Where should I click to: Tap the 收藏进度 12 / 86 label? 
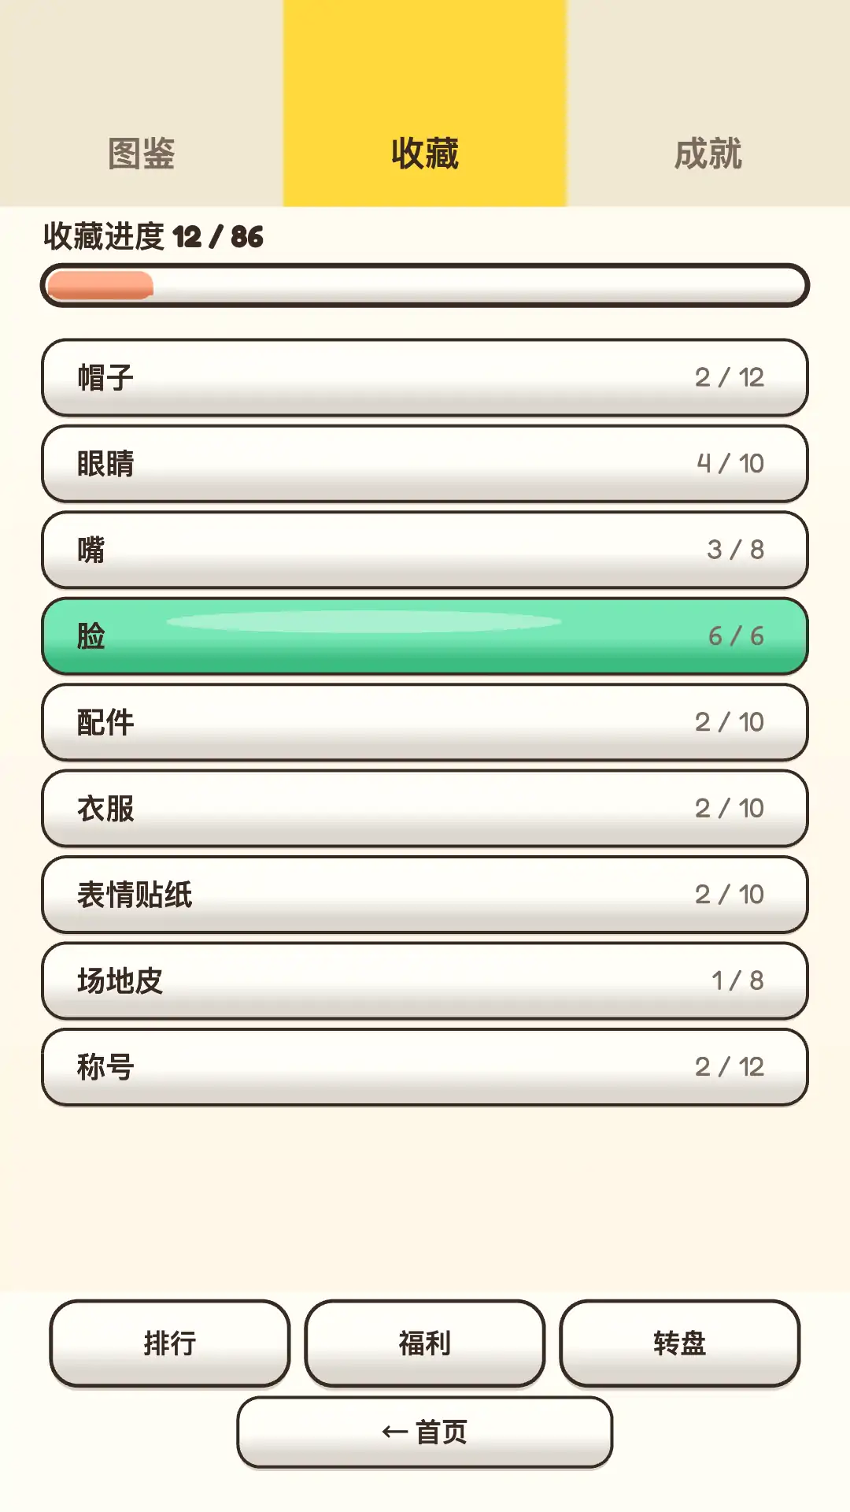tap(153, 236)
